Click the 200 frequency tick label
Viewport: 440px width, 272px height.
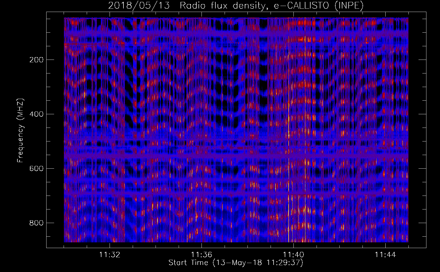[36, 60]
